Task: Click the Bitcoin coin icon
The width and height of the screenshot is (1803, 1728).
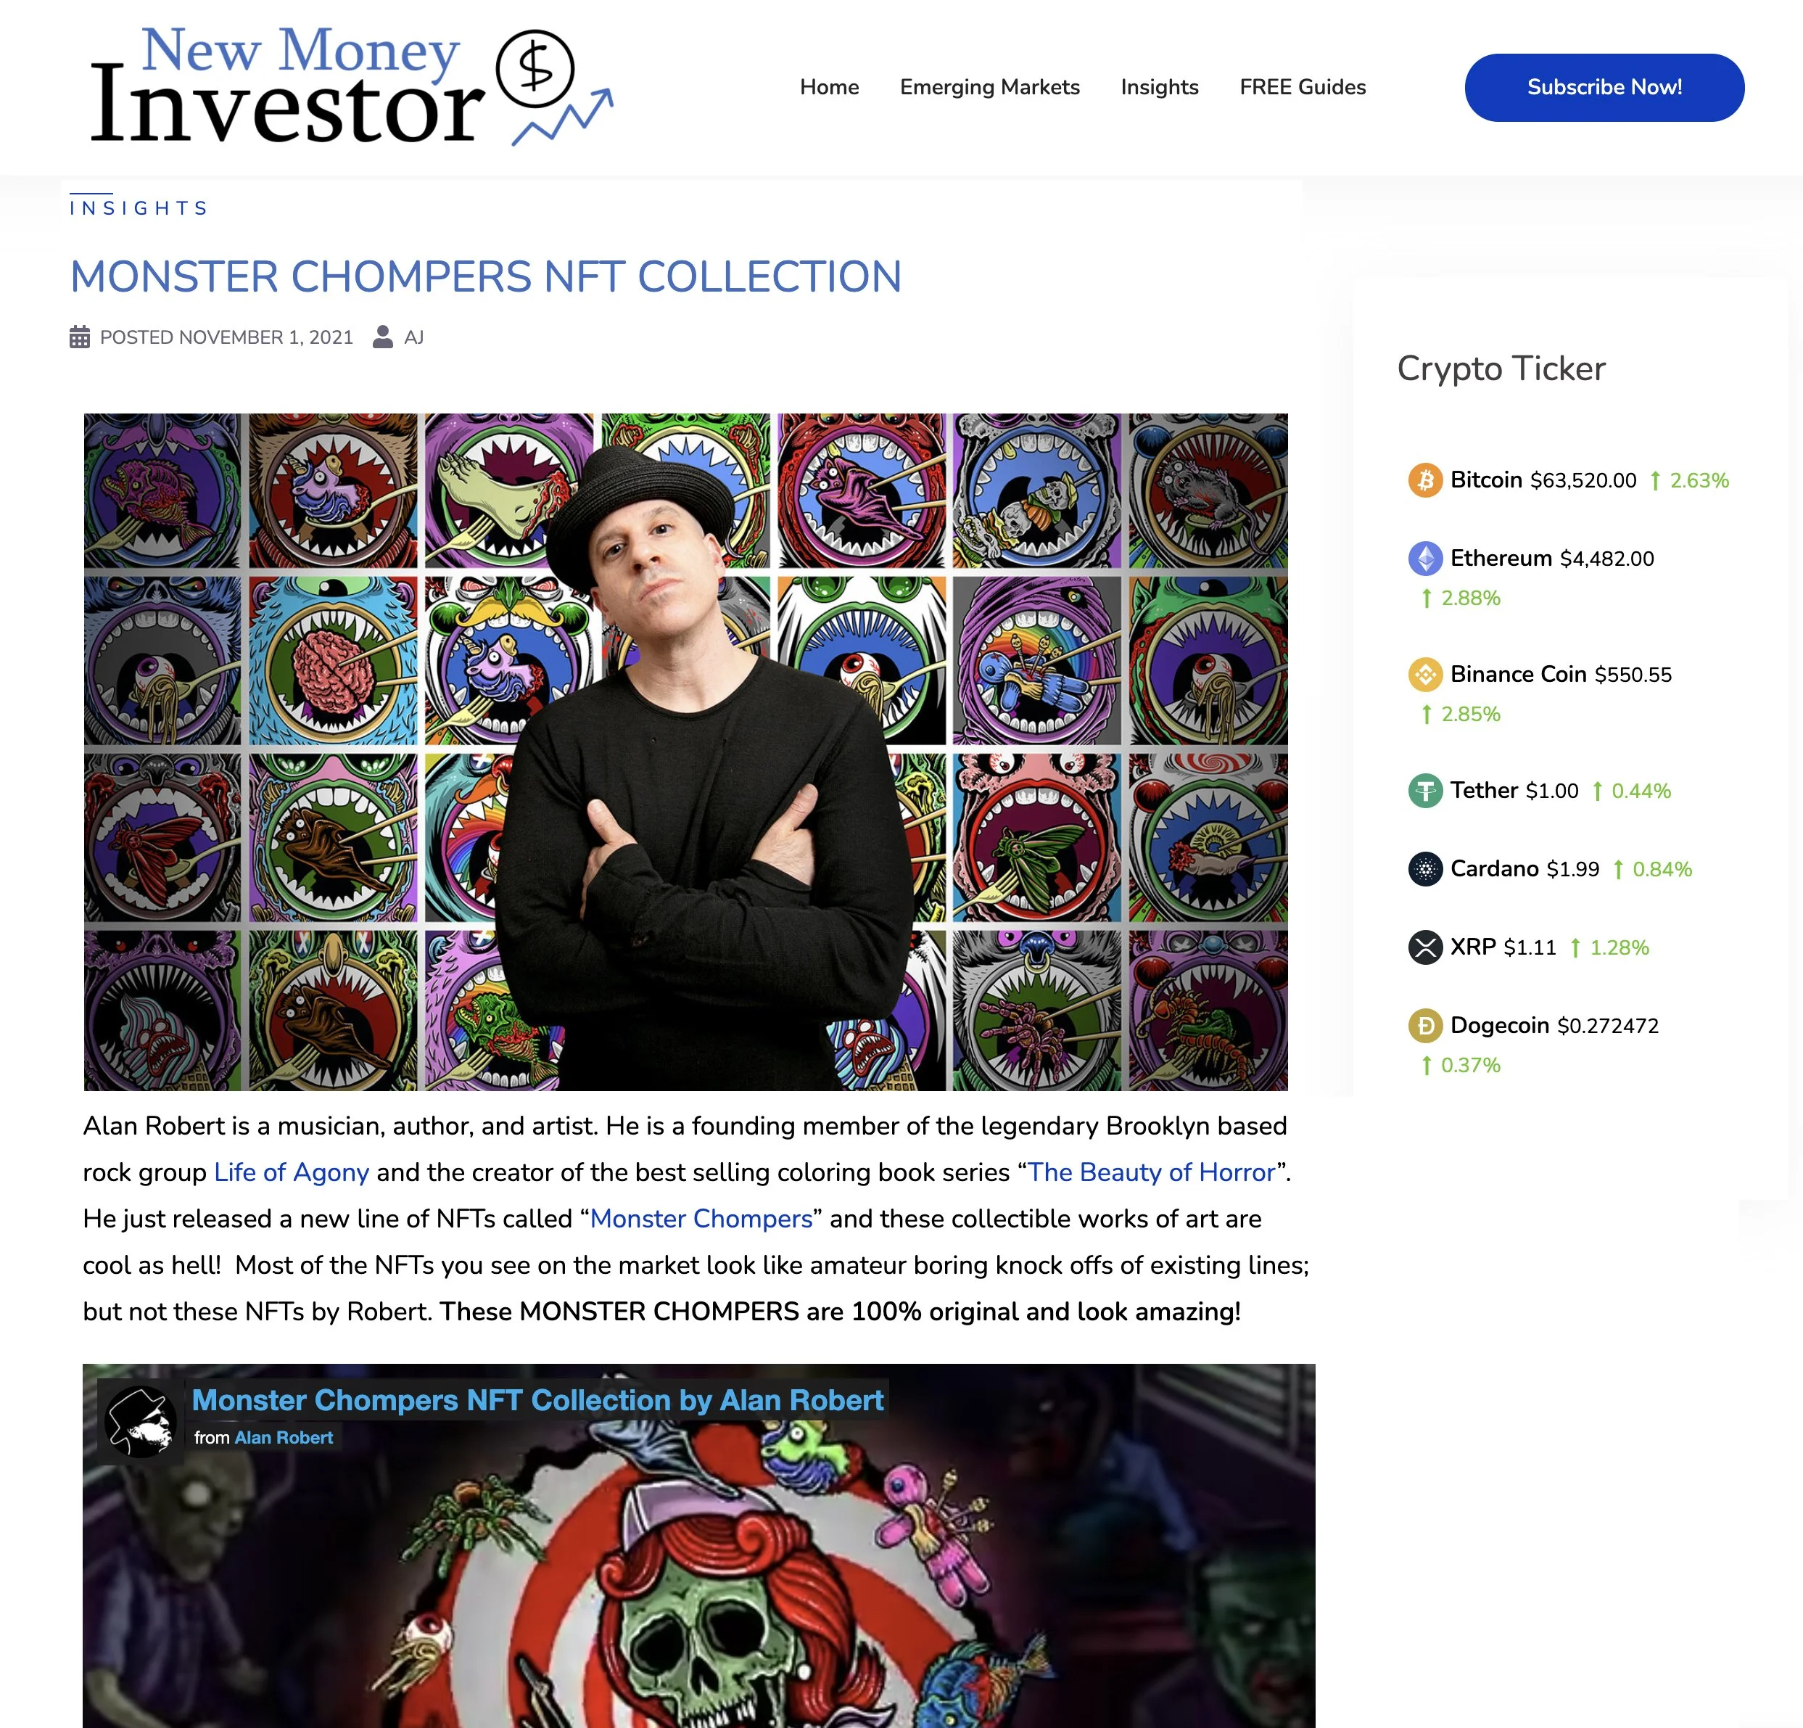Action: [x=1425, y=480]
